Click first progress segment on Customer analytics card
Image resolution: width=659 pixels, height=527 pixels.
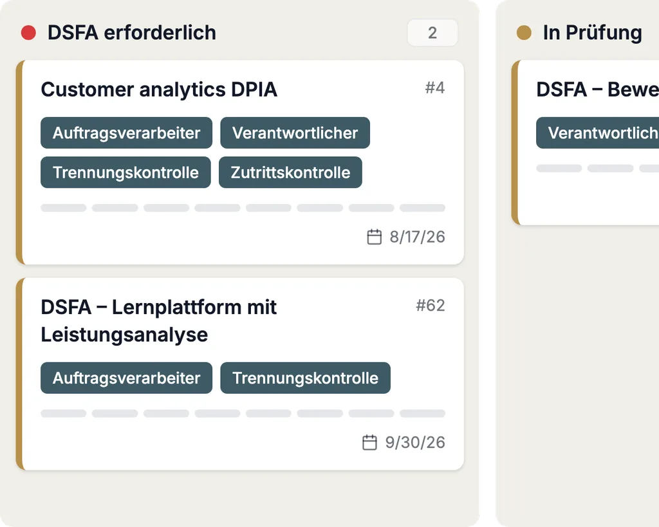pyautogui.click(x=64, y=208)
